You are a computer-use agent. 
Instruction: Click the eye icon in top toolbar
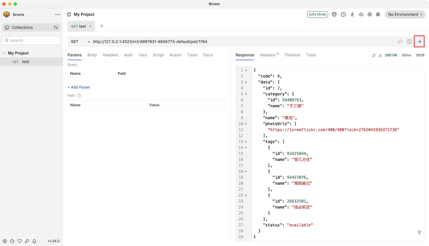pyautogui.click(x=361, y=15)
